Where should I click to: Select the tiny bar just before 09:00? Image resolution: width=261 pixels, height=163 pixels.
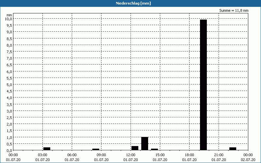pos(96,149)
